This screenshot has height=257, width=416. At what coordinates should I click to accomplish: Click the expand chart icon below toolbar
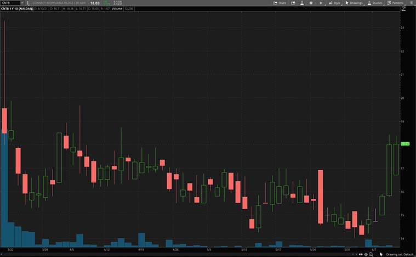(404, 9)
